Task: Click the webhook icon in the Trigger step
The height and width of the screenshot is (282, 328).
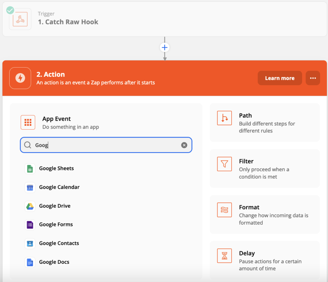Action: (20, 19)
